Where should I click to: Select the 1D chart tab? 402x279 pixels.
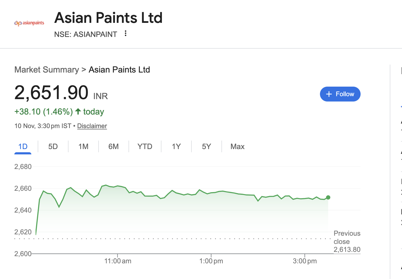23,146
